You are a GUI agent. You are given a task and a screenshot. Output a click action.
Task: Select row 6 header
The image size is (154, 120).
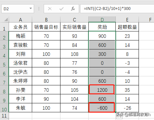(x=4, y=72)
